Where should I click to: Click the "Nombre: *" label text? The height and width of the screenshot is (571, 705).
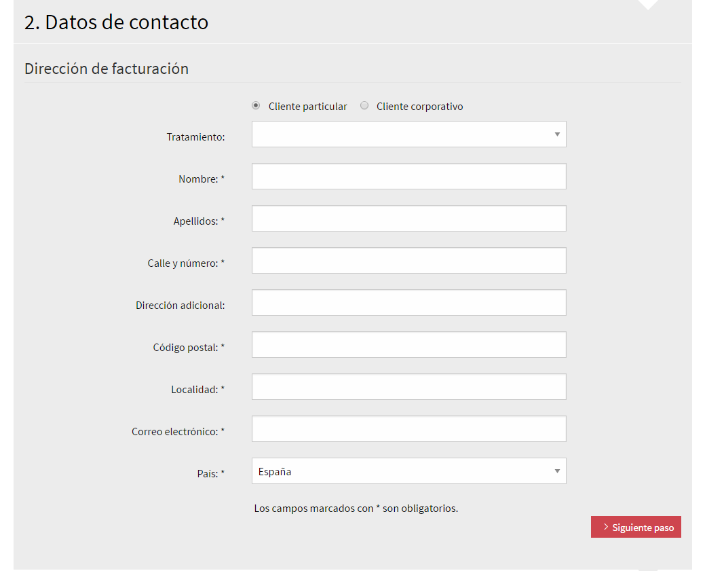202,179
